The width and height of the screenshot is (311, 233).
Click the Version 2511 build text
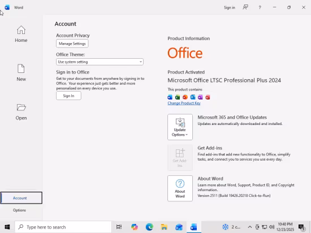pyautogui.click(x=234, y=196)
